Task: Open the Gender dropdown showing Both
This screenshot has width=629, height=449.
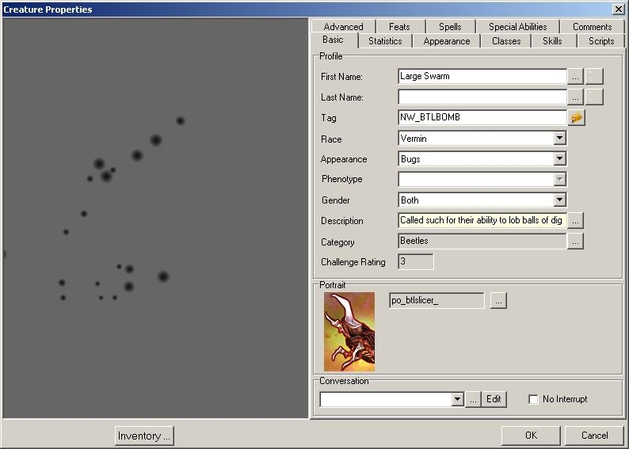Action: pos(559,200)
